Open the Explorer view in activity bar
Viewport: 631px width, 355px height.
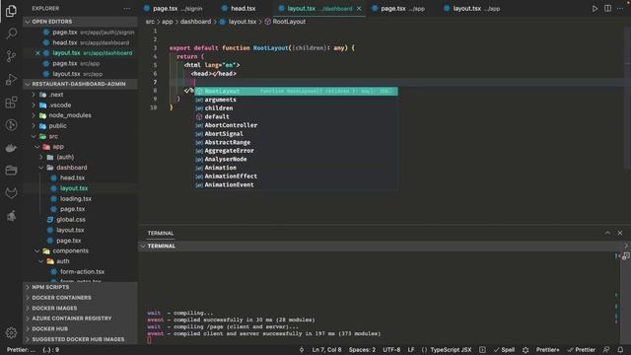click(x=11, y=11)
